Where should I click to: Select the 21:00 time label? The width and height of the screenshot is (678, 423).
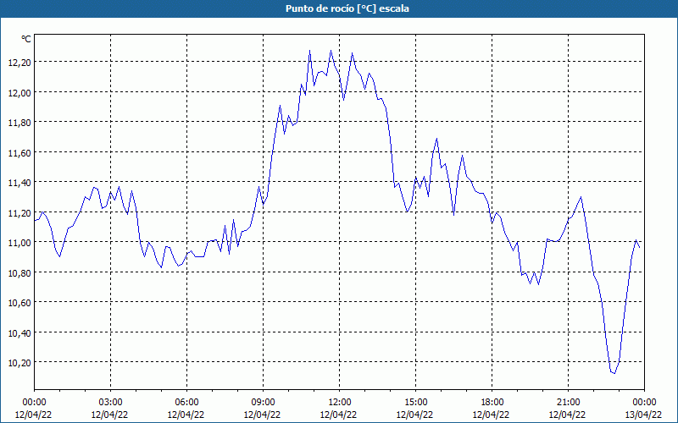pos(568,403)
